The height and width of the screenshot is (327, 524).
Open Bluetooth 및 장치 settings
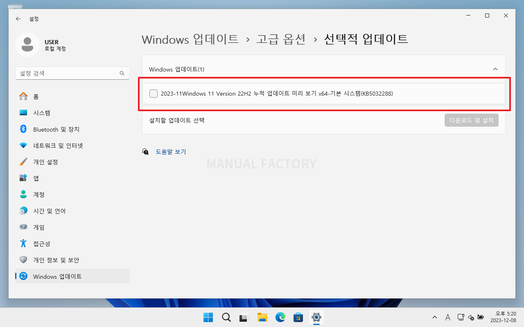(72, 129)
